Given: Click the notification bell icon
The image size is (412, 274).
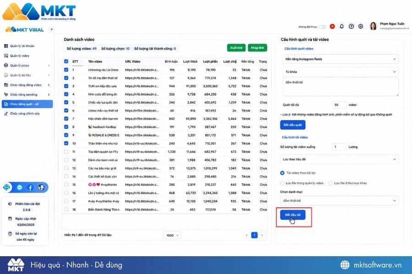Looking at the screenshot, I should (x=342, y=26).
